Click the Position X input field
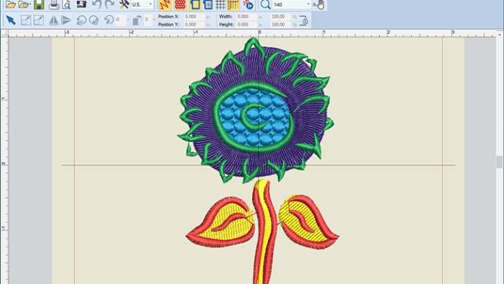 point(194,15)
